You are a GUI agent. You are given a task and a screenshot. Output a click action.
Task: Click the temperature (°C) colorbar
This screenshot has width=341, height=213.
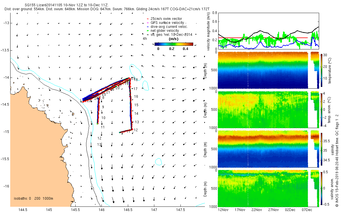322,70
